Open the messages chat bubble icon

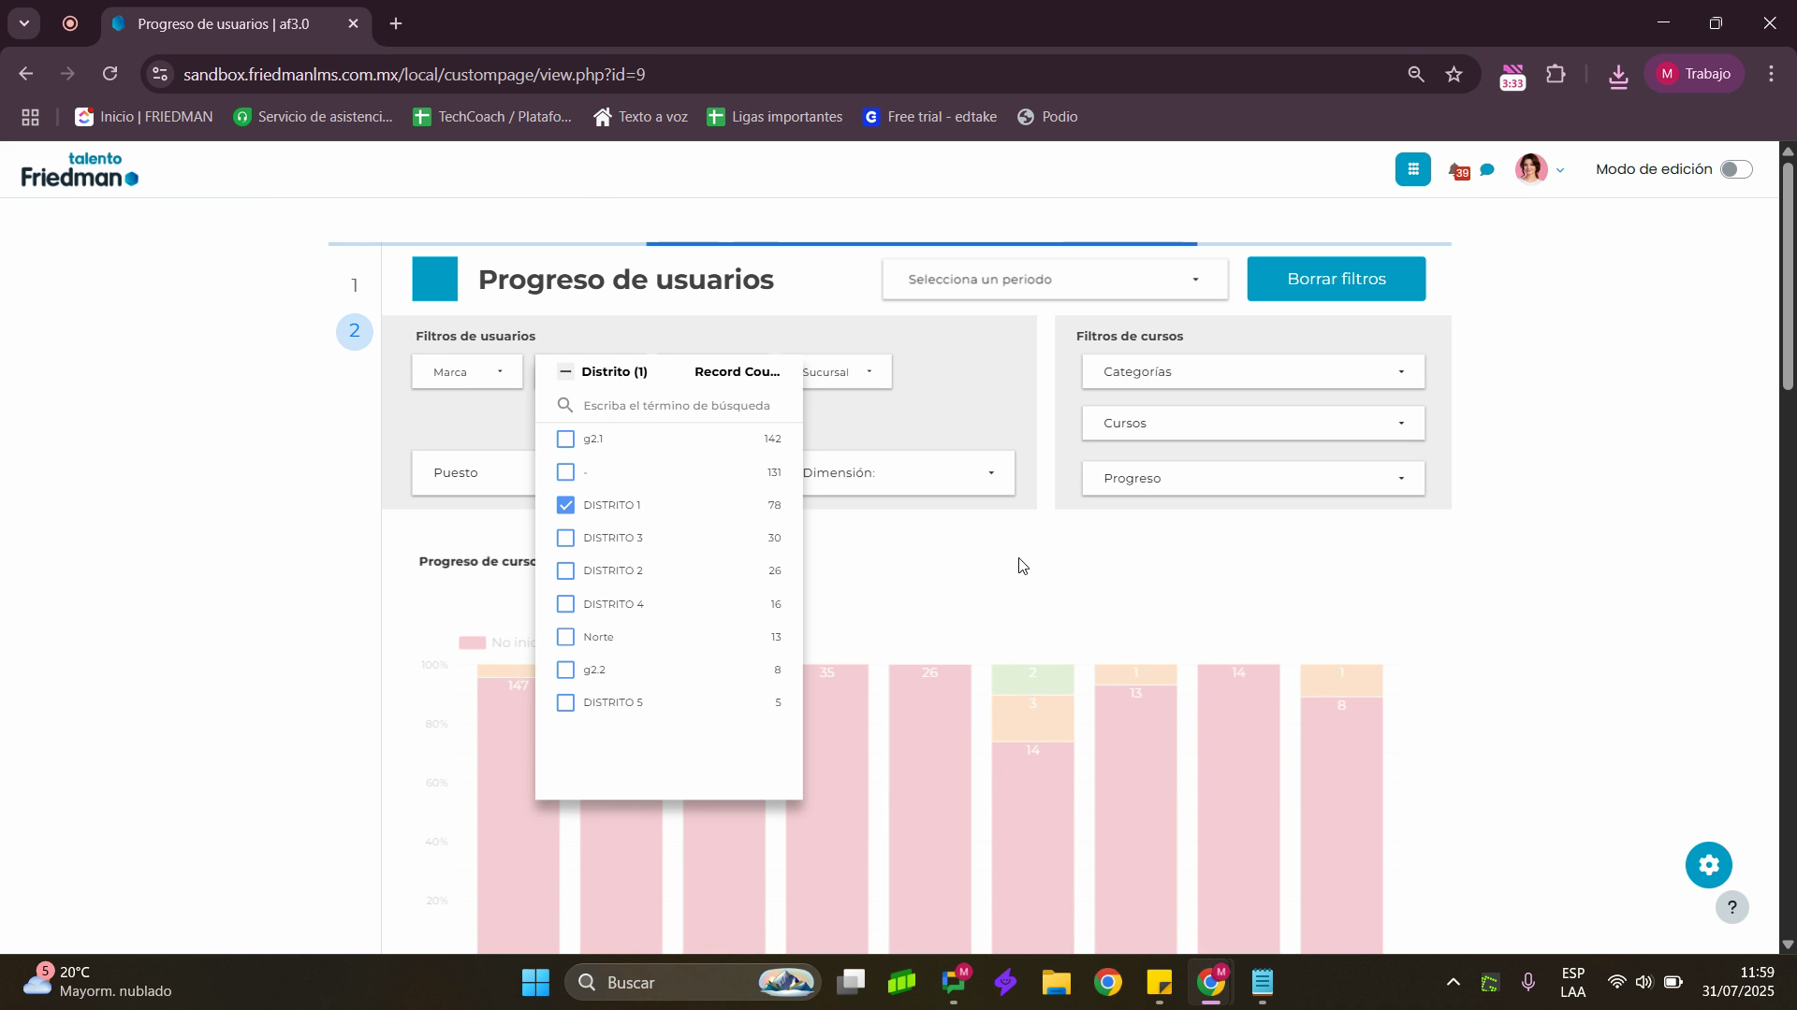tap(1487, 170)
